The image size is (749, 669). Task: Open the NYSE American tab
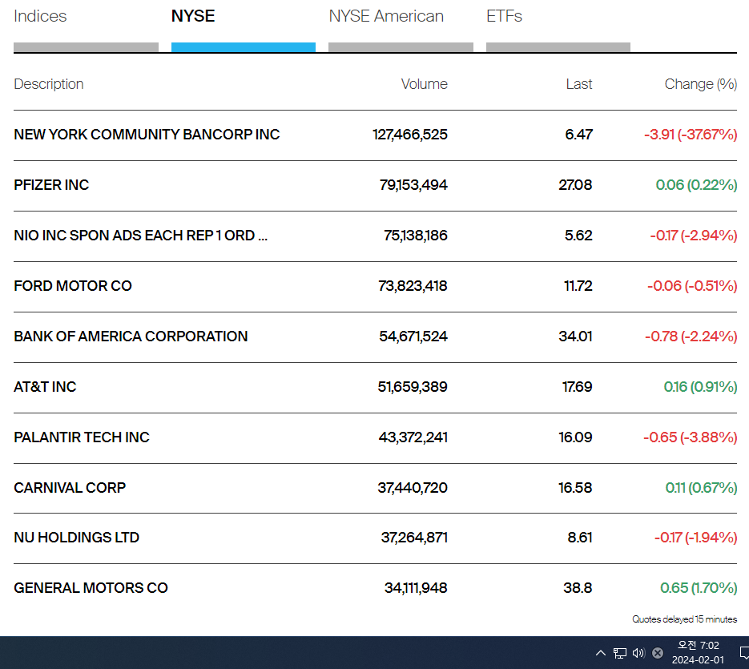coord(386,16)
